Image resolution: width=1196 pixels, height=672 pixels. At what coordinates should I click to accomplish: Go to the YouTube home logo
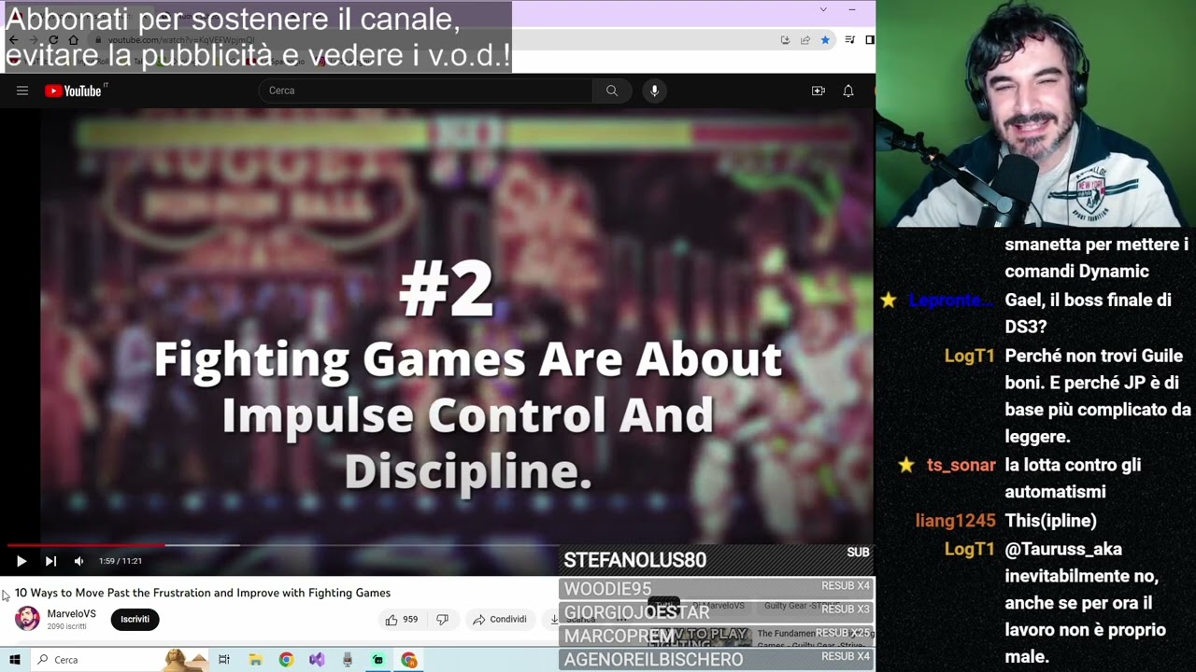(x=73, y=91)
